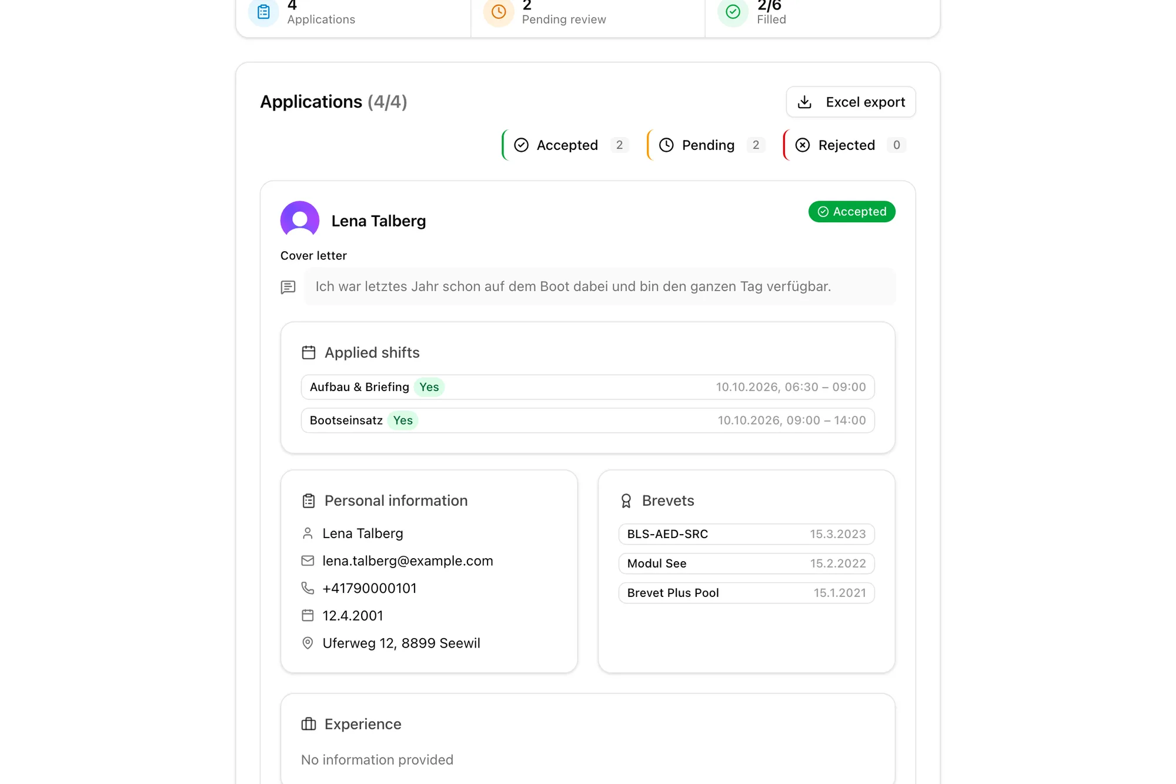Click the mail icon beside the email address
The width and height of the screenshot is (1176, 784).
(x=308, y=561)
